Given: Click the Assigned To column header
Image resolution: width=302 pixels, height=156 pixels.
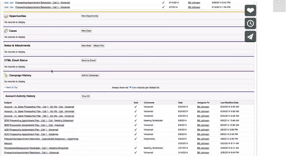Looking at the screenshot, I should coord(203,103).
